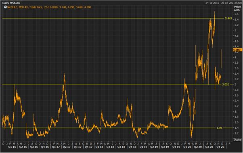Click the 5.6 price axis tick
Image resolution: width=243 pixels, height=153 pixels.
coord(237,14)
